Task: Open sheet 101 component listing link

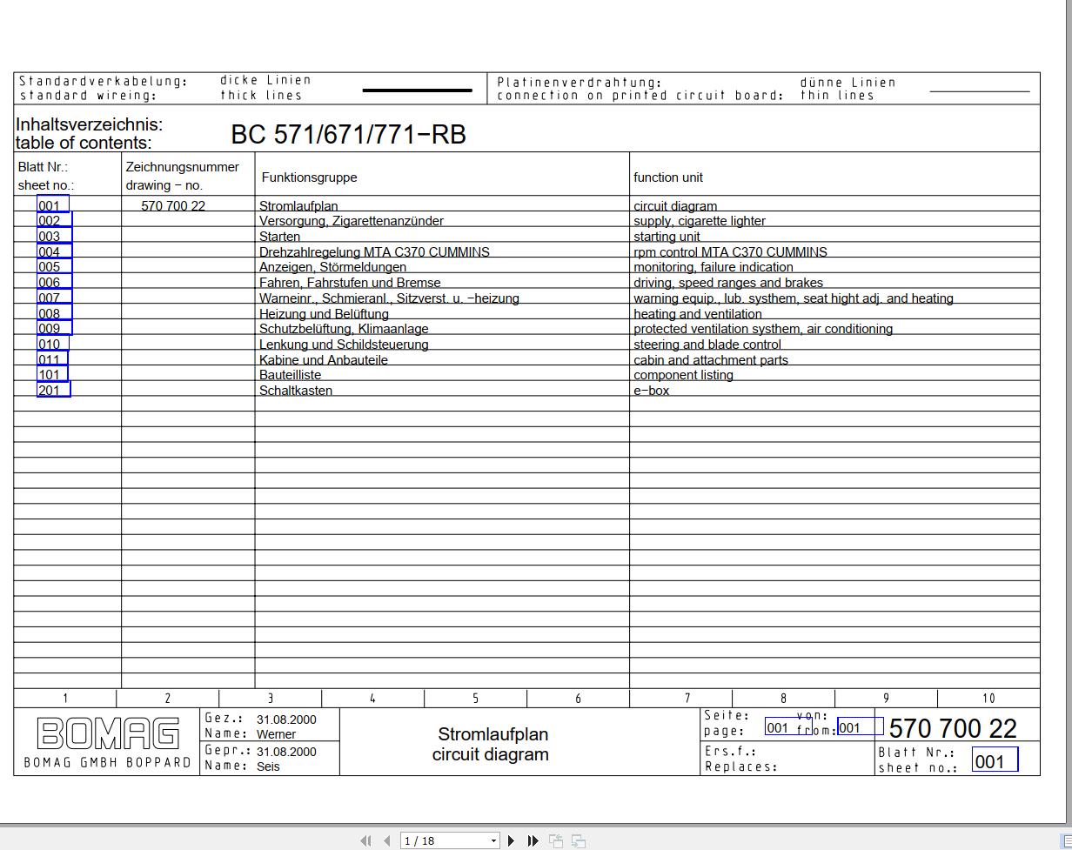Action: tap(52, 374)
